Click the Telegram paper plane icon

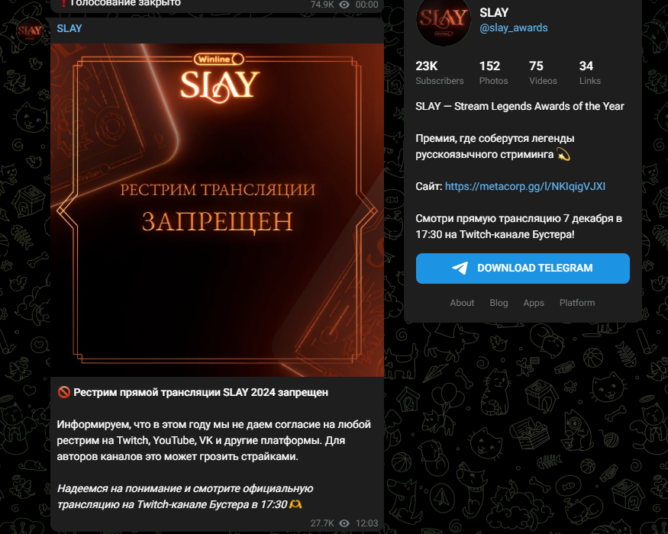tap(460, 268)
